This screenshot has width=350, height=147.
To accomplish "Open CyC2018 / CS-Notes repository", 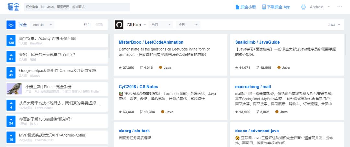I will pos(138,87).
